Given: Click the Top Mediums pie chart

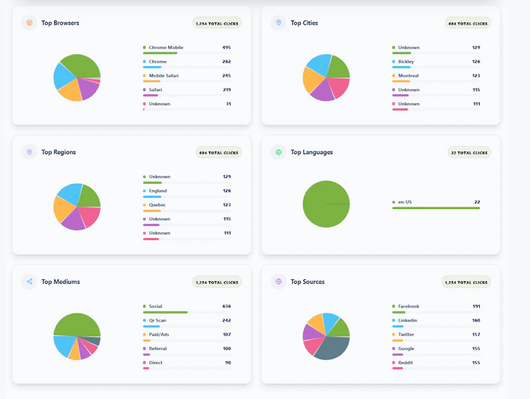Looking at the screenshot, I should [x=77, y=337].
